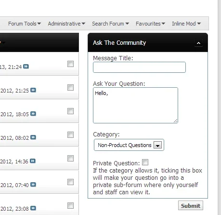This screenshot has height=215, width=221.
Task: Open the Forum Tools dropdown menu
Action: [x=25, y=24]
